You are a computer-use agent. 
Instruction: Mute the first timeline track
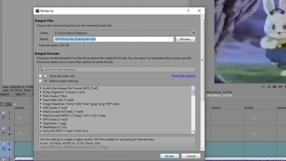click(4, 113)
